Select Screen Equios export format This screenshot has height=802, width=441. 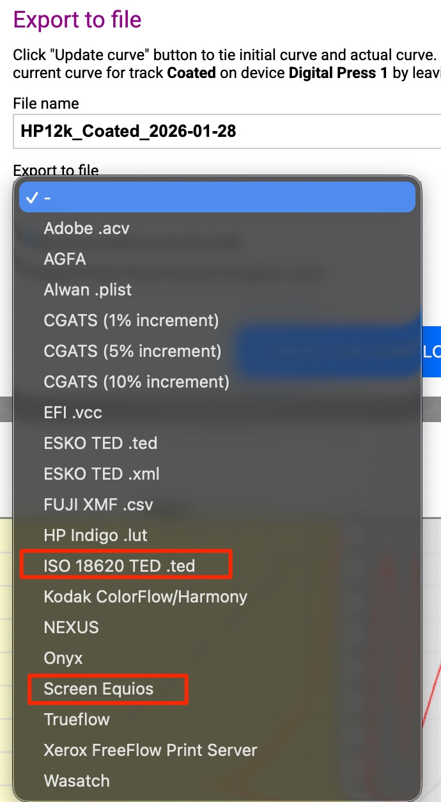[98, 689]
